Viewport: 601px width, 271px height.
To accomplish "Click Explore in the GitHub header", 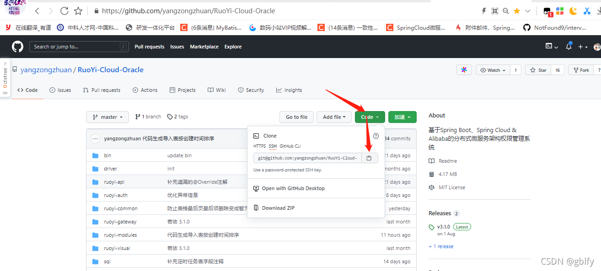I will (x=233, y=47).
